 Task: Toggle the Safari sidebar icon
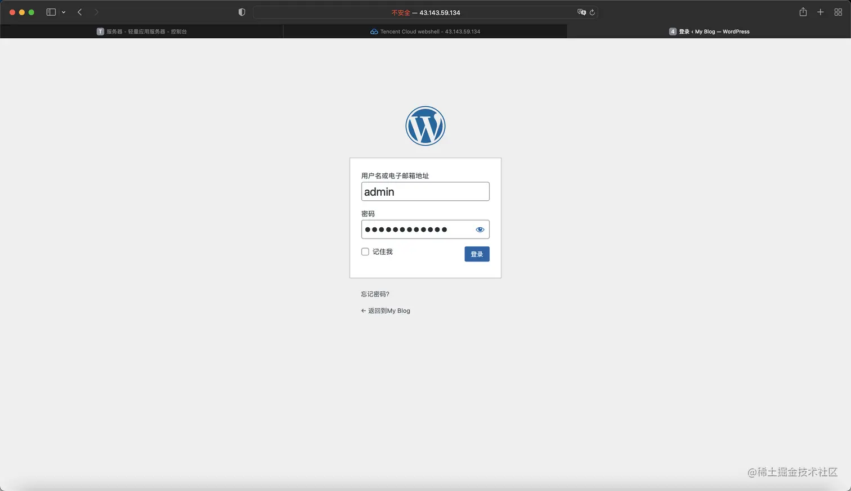51,12
